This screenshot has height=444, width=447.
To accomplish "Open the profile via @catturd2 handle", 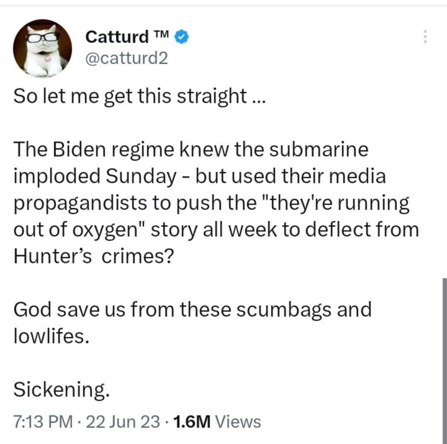I will point(127,59).
